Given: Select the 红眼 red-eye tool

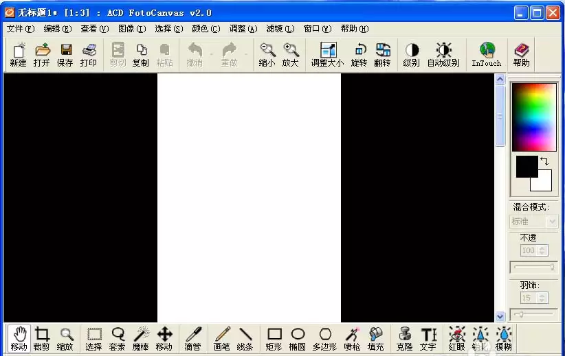Looking at the screenshot, I should 457,338.
